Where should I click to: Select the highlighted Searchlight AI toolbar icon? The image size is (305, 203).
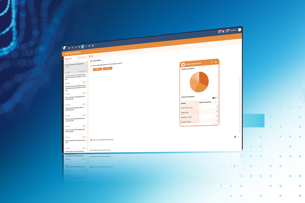pyautogui.click(x=82, y=47)
